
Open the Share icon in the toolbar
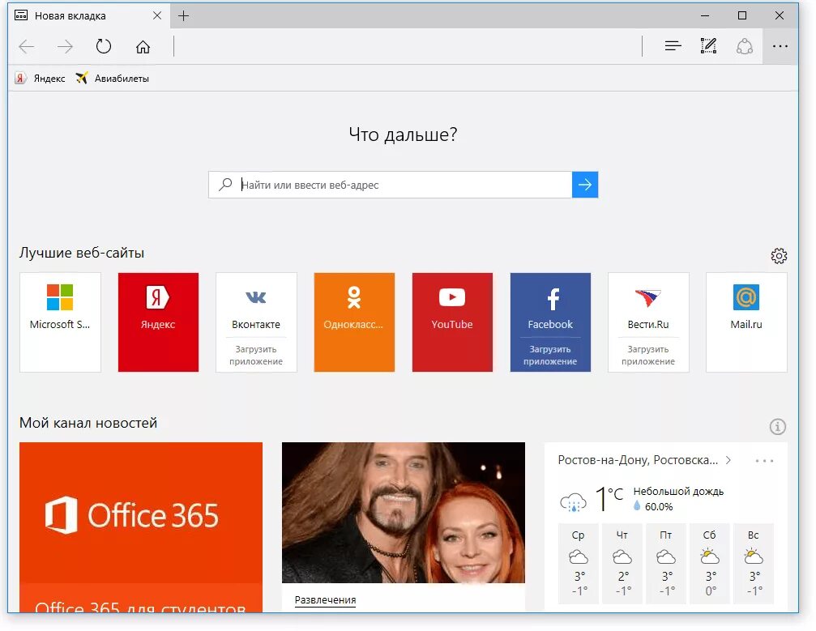(744, 46)
